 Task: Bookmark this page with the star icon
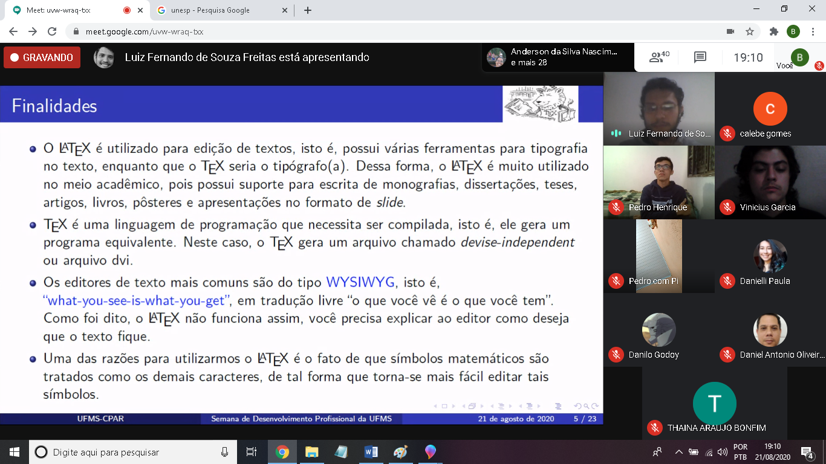750,31
